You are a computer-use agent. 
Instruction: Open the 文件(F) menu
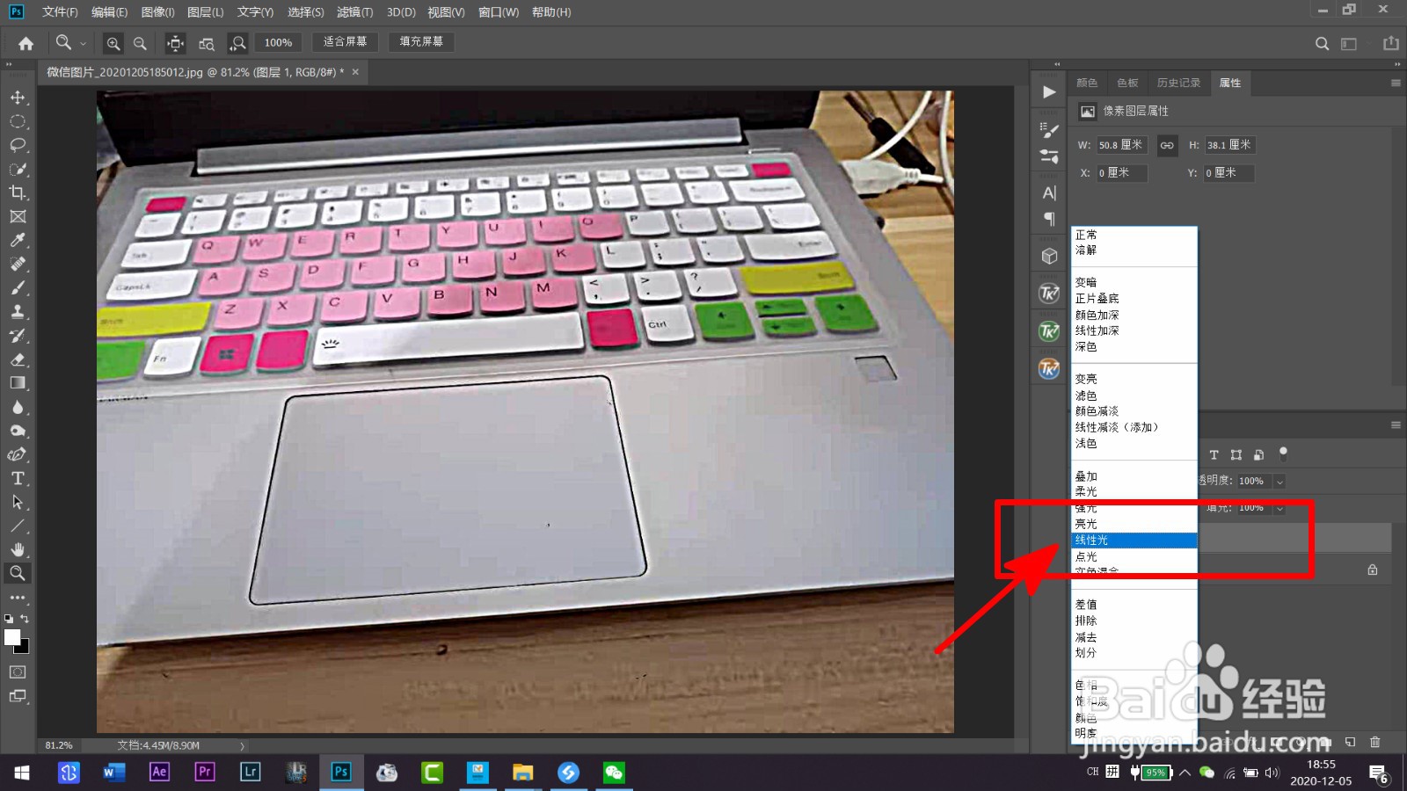60,12
